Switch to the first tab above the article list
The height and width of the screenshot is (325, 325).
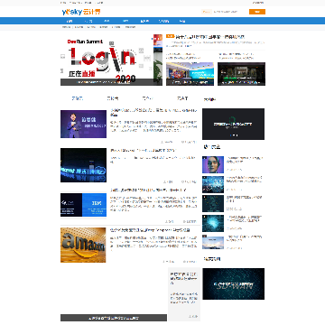78,98
